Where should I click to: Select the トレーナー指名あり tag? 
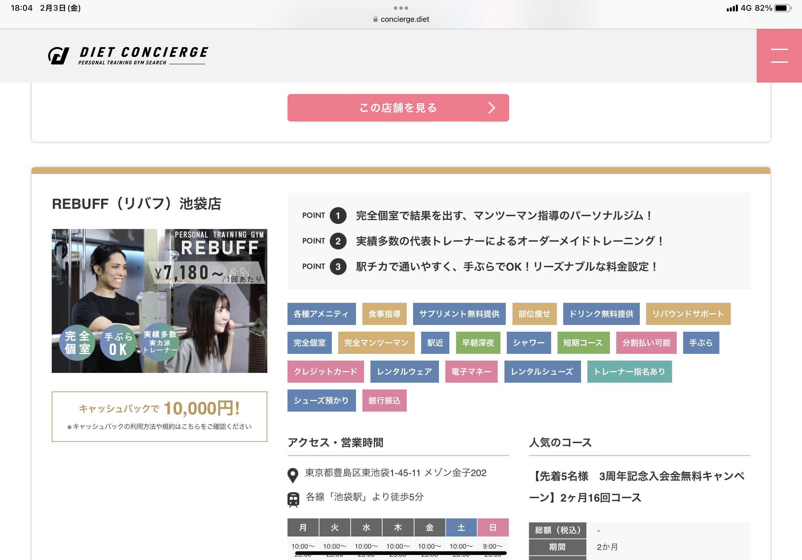629,372
